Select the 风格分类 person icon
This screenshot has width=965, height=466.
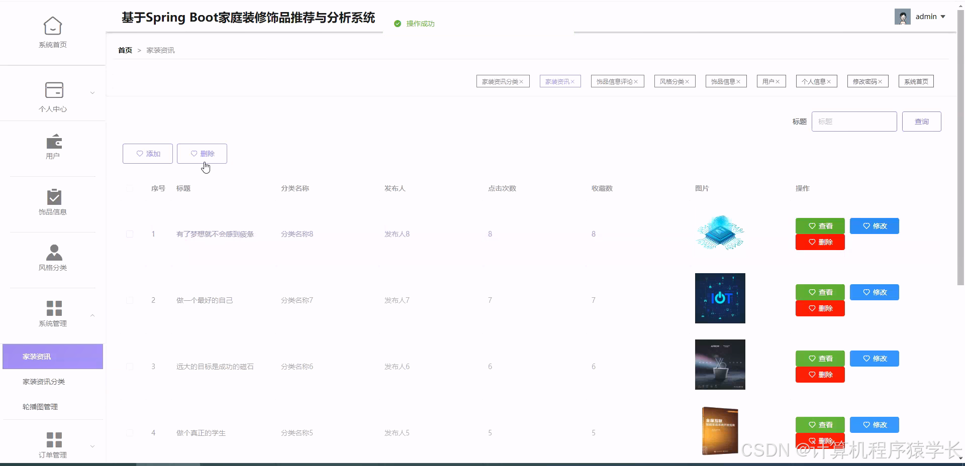pos(54,253)
